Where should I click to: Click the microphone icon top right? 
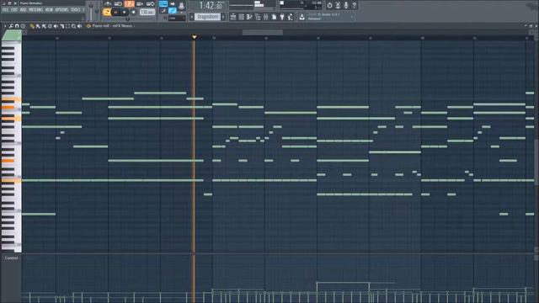(346, 5)
